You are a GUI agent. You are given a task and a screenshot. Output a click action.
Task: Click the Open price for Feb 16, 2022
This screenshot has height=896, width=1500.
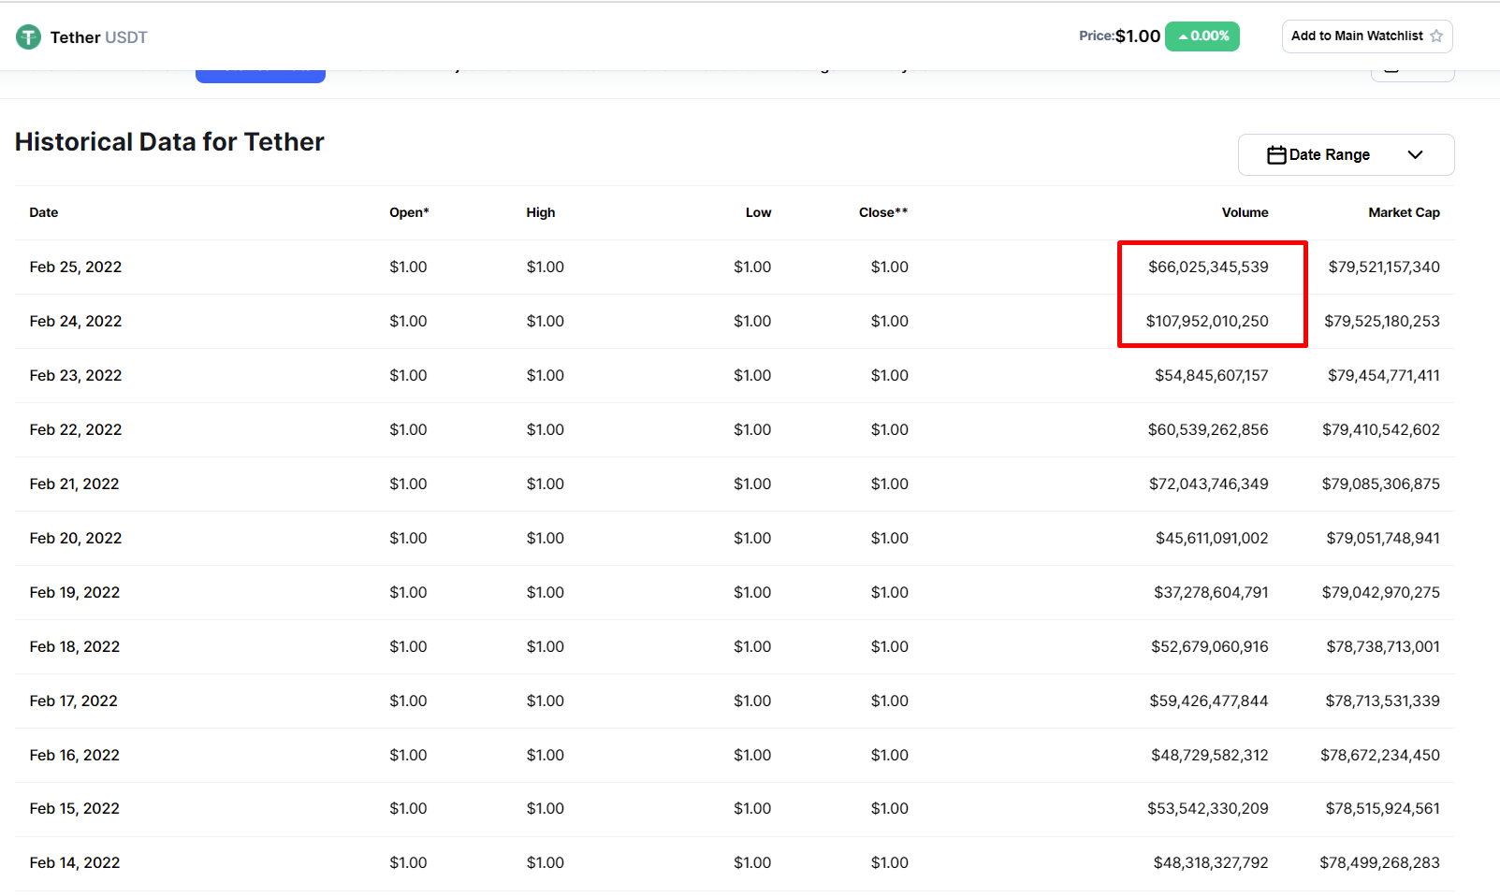(408, 755)
